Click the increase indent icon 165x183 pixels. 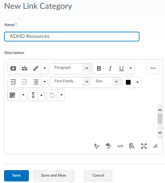point(13,82)
